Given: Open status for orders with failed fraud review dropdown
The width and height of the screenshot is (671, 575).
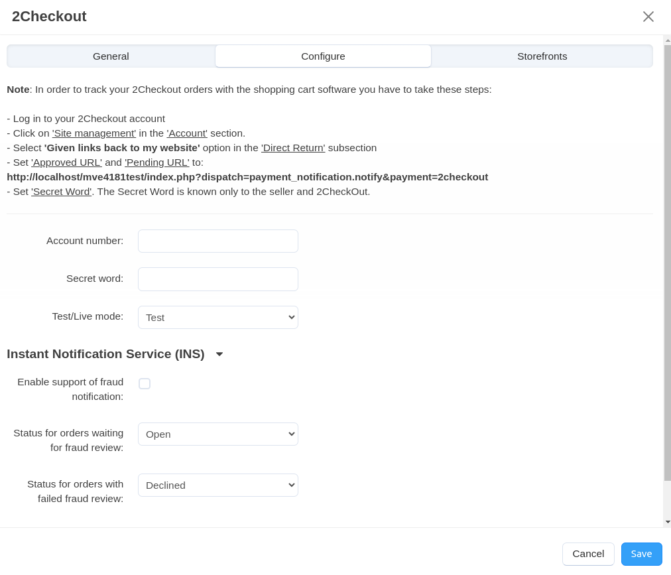Looking at the screenshot, I should pos(218,485).
